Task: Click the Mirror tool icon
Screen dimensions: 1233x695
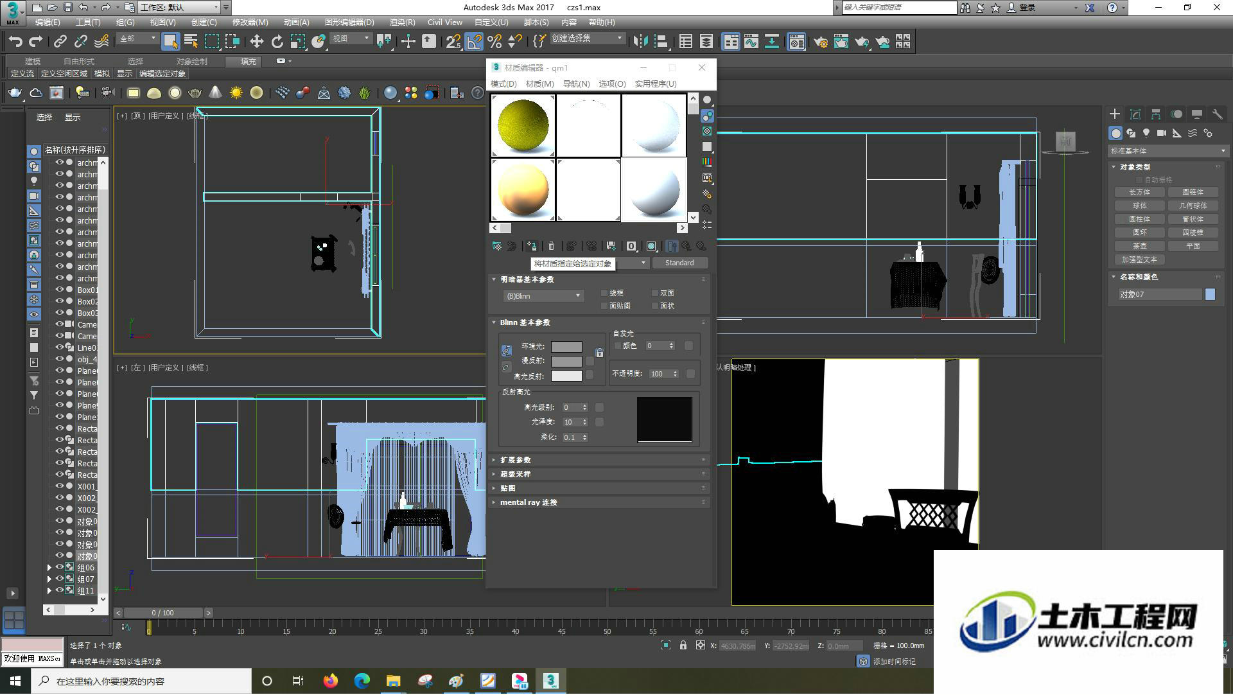Action: 640,42
